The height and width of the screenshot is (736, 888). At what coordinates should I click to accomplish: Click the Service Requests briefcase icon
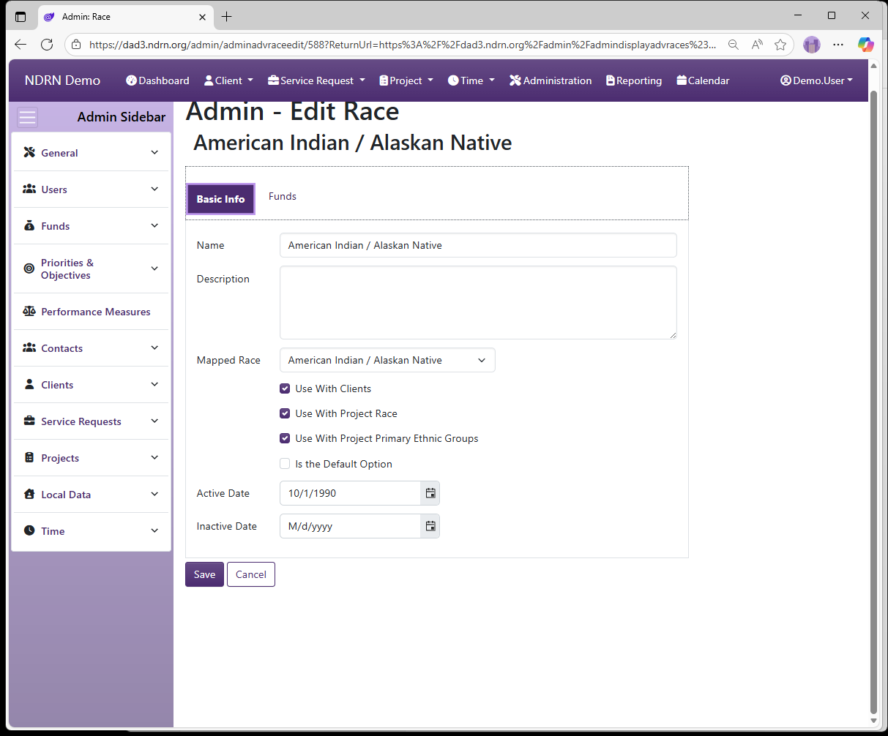(29, 421)
